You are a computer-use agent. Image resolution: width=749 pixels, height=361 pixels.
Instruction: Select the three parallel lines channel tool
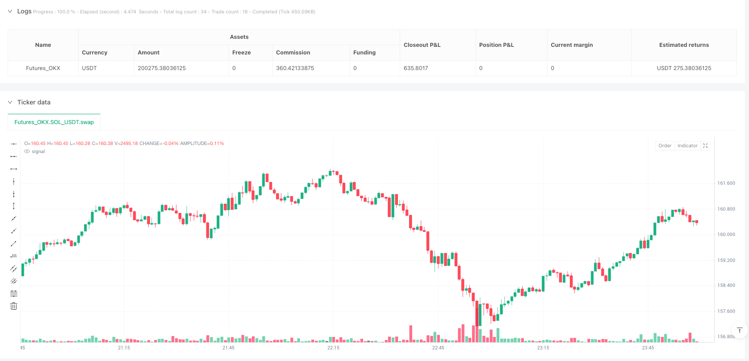point(14,281)
